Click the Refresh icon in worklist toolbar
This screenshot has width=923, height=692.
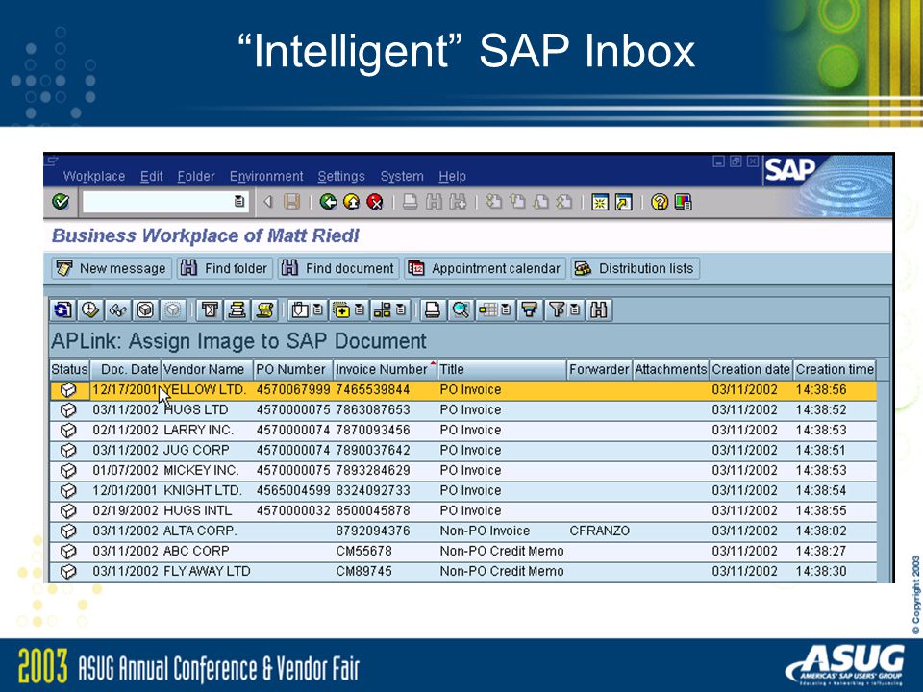(62, 309)
